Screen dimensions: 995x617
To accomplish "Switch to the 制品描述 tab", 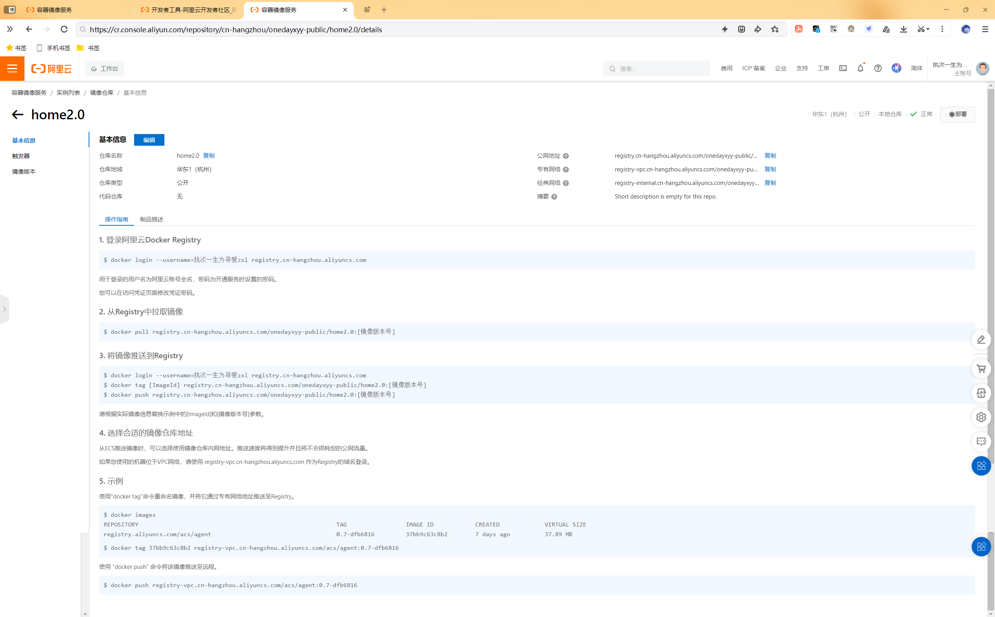I will coord(152,220).
